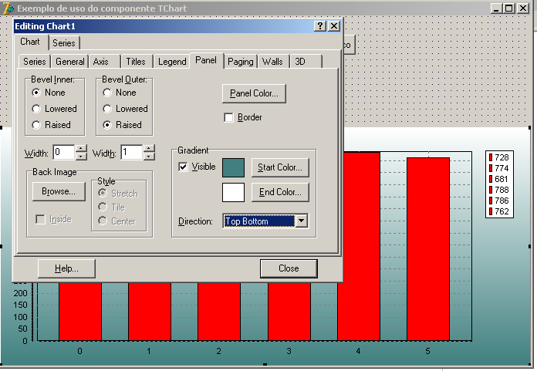Click legend entry 788 in chart
537x371 pixels.
click(x=499, y=190)
